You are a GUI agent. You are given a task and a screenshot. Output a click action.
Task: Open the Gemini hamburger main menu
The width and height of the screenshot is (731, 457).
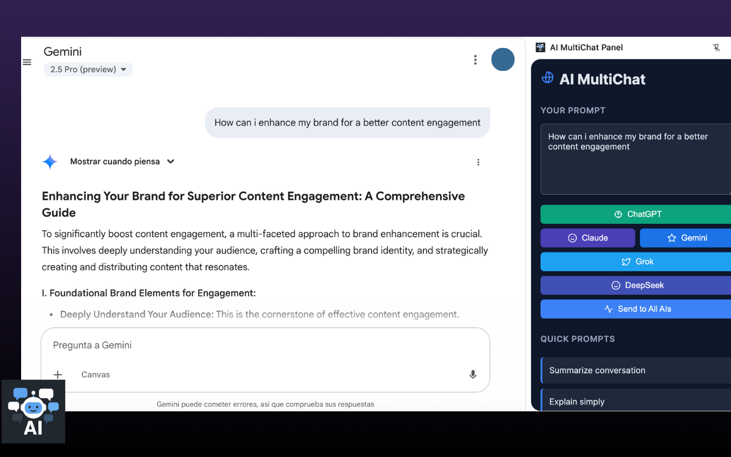point(27,62)
